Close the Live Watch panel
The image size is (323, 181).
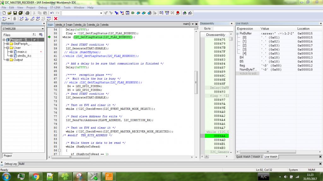(320, 24)
